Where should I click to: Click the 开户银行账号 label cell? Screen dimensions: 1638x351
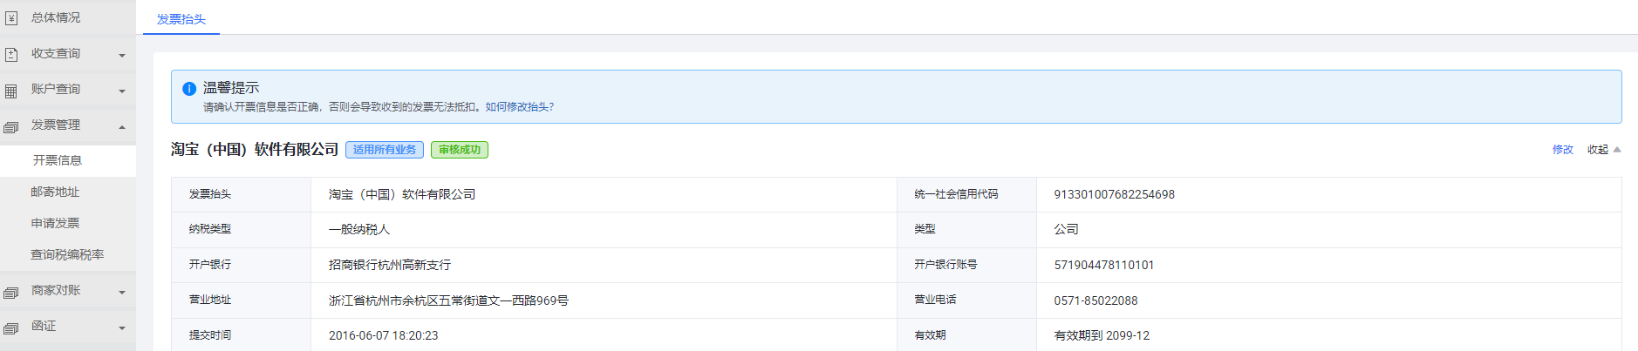click(x=966, y=265)
